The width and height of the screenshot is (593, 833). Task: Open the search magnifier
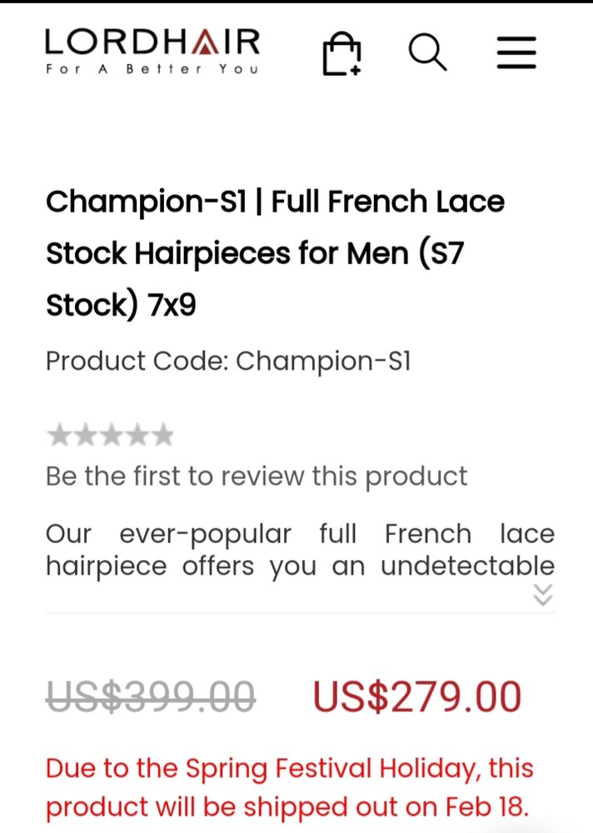(x=427, y=52)
